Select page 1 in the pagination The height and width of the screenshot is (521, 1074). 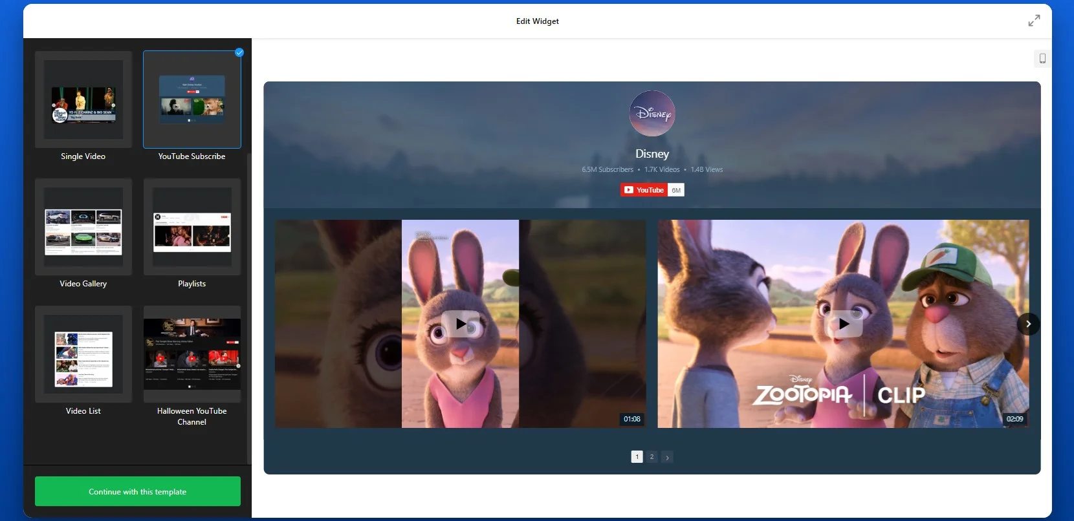(x=637, y=456)
